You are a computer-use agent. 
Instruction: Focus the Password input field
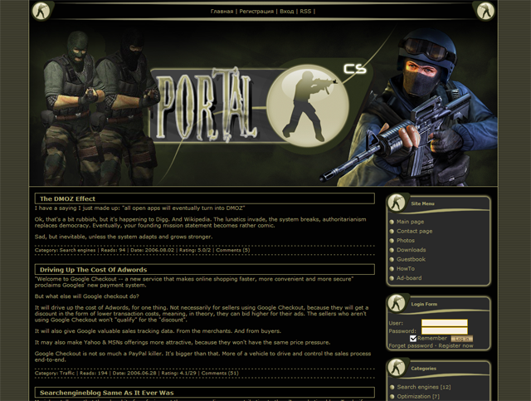(x=445, y=330)
